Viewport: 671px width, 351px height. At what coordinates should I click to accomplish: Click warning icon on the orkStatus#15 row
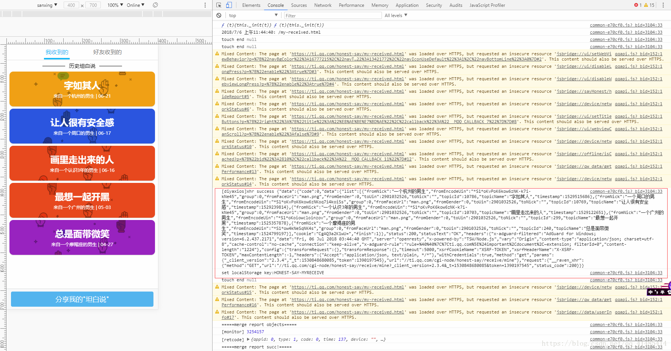coord(217,287)
